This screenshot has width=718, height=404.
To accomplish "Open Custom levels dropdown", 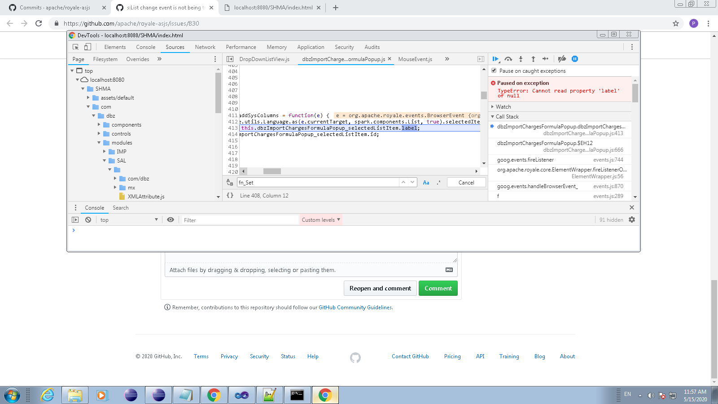I will pyautogui.click(x=320, y=220).
